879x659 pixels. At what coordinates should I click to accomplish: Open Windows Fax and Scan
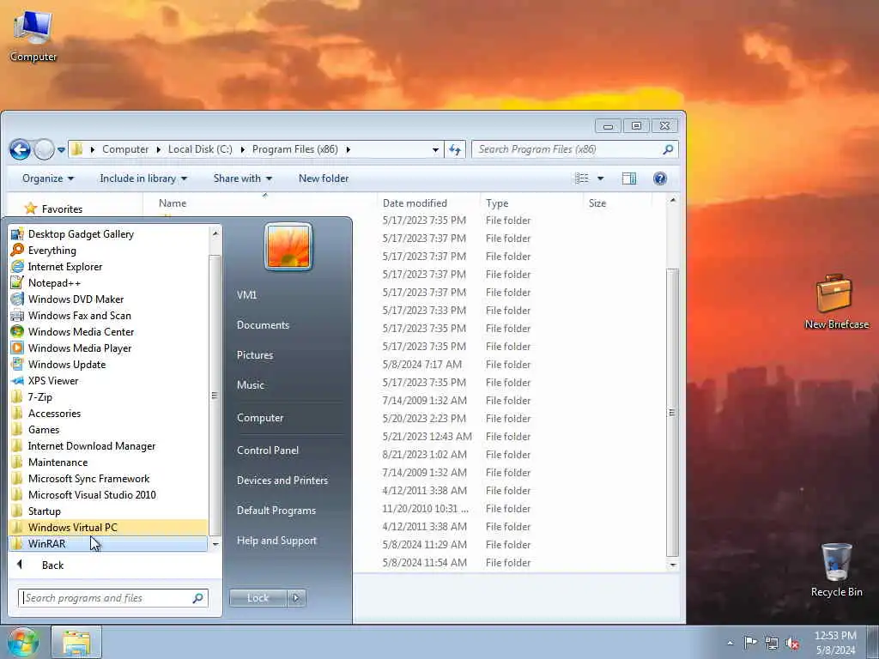[107, 316]
